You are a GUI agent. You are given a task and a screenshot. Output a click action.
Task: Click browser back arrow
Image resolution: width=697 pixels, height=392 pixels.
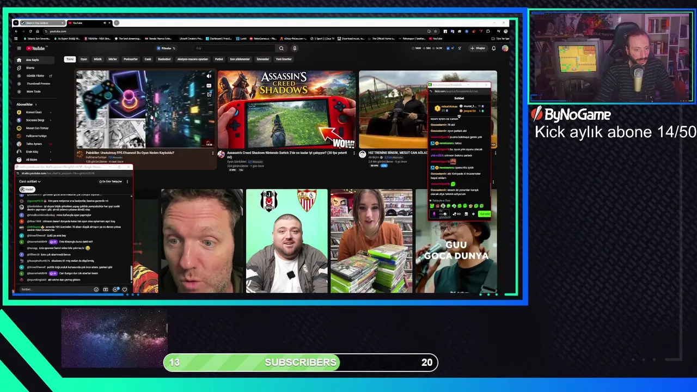16,31
